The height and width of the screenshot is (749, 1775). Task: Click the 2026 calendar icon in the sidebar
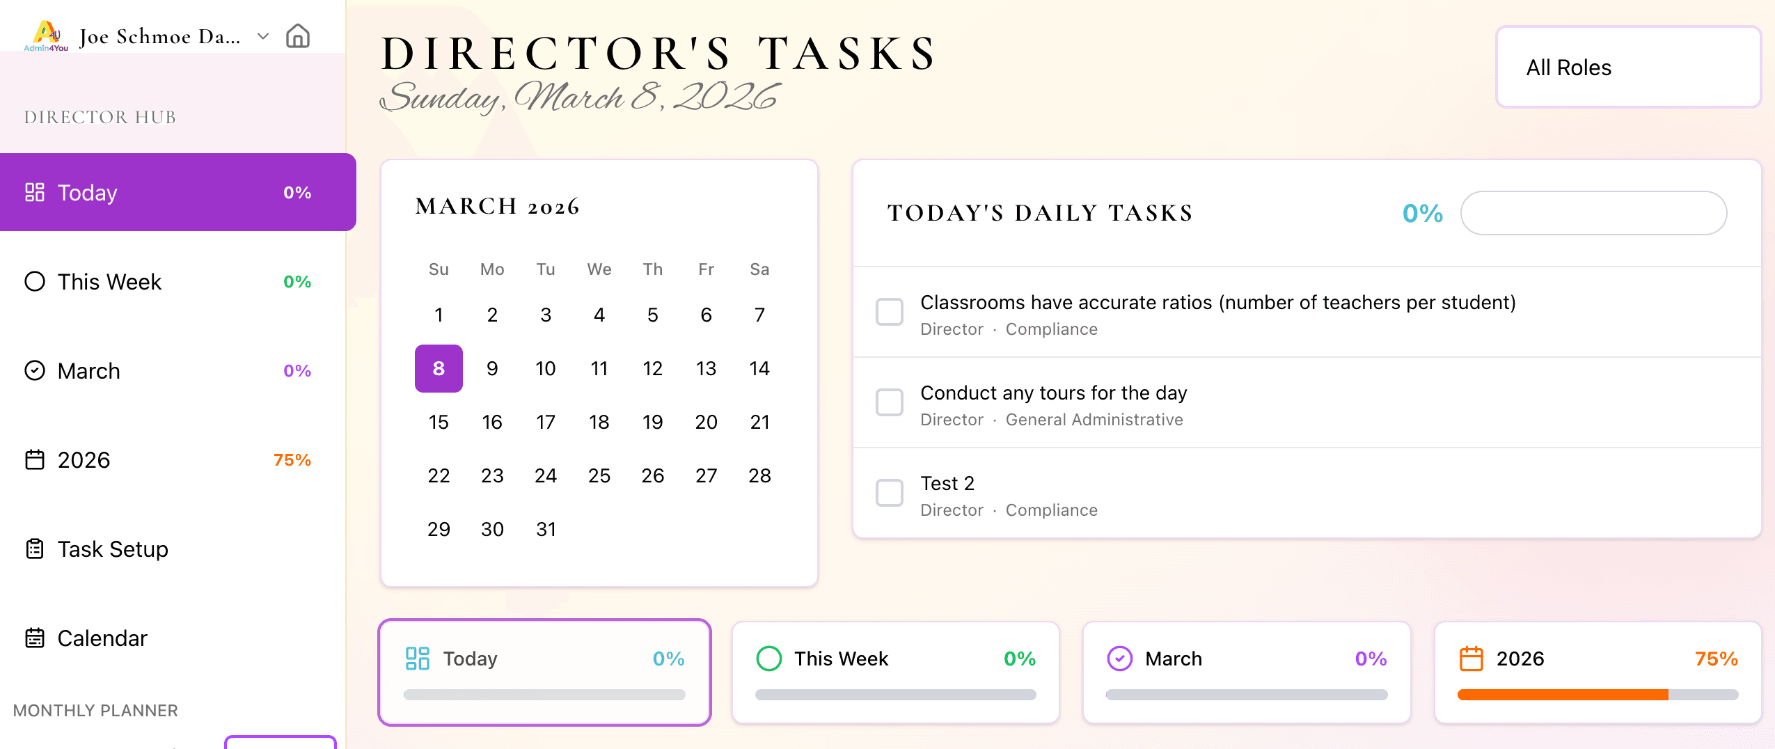click(x=35, y=459)
